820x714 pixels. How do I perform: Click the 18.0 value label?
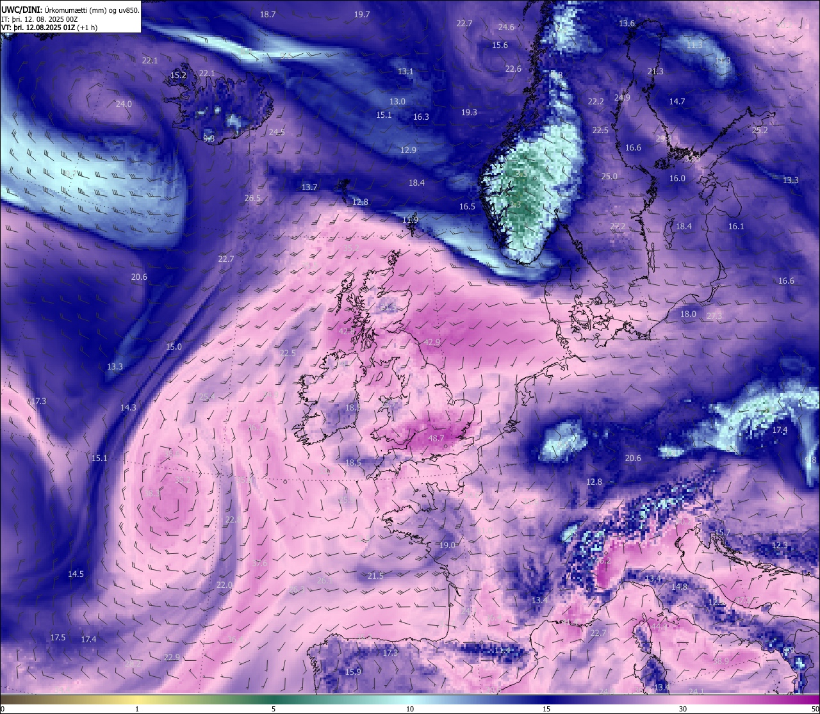coord(688,314)
